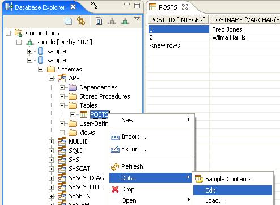Image resolution: width=280 pixels, height=205 pixels.
Task: Click the Collapse All toolbar icon
Action: 68,21
